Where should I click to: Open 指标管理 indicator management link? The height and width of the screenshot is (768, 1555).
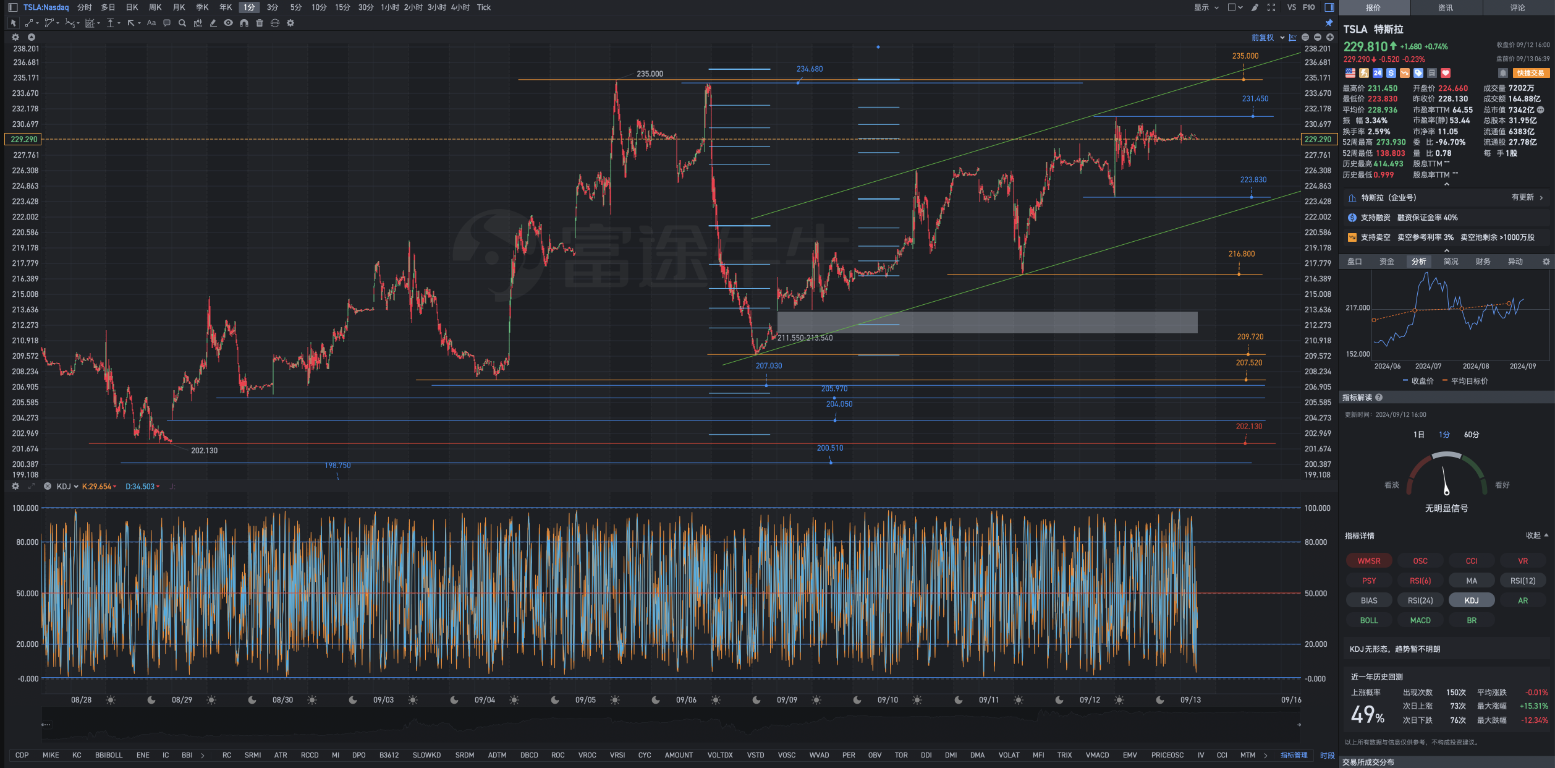[x=1294, y=755]
